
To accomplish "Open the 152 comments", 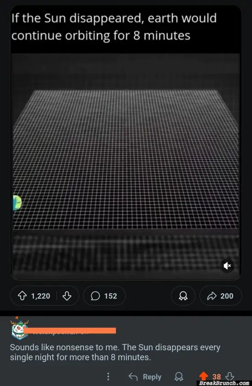I will (x=104, y=296).
